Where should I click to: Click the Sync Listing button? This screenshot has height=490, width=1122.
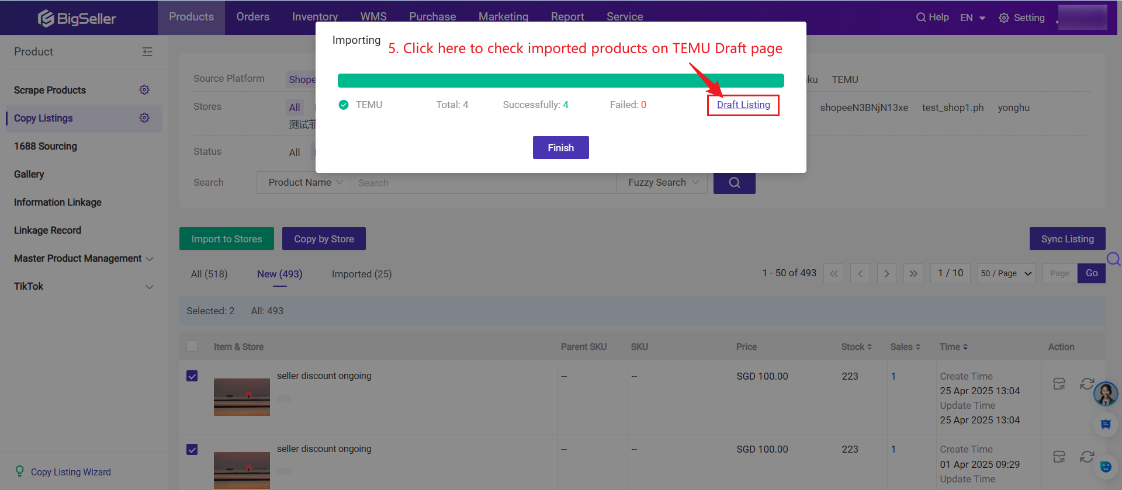click(1067, 239)
